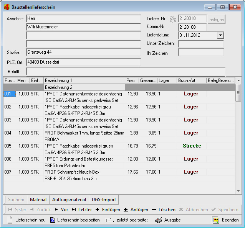Open Lieferschein bearbeiten

[x=75, y=220]
